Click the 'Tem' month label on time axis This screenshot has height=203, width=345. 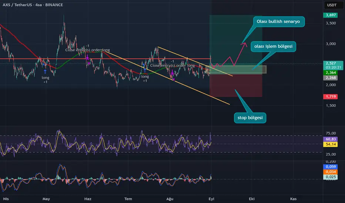(128, 199)
